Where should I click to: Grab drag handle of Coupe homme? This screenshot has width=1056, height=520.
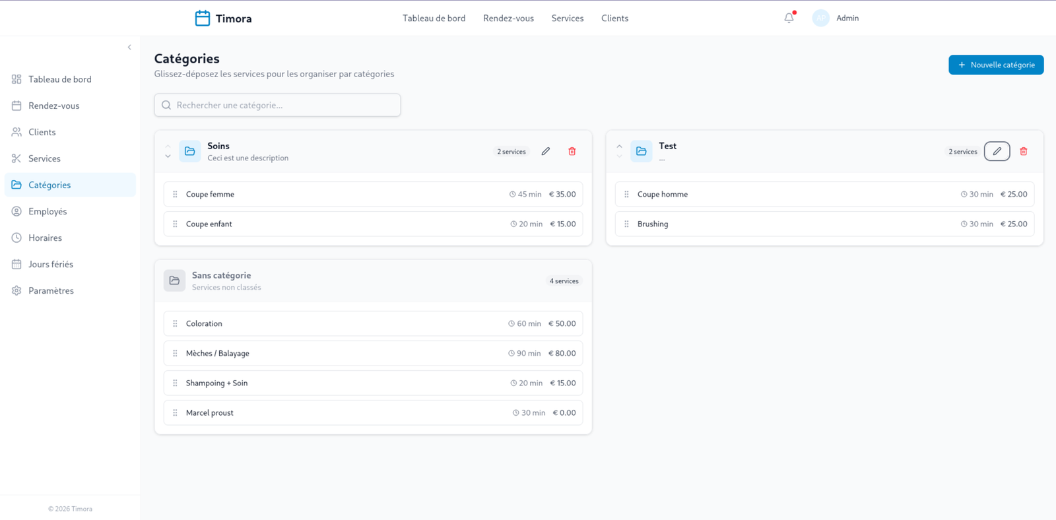click(x=626, y=194)
